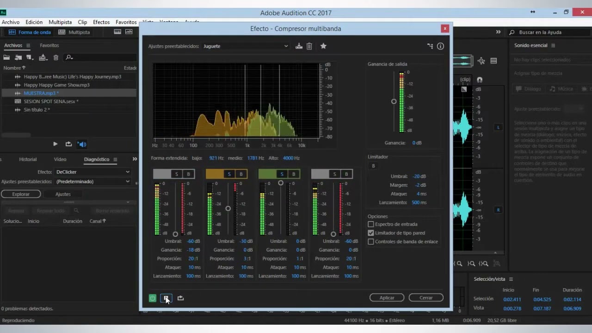
Task: Mark the preset as favorite with the star
Action: pos(323,46)
